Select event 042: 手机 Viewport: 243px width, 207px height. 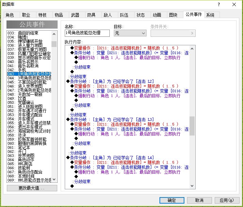[x=29, y=70]
